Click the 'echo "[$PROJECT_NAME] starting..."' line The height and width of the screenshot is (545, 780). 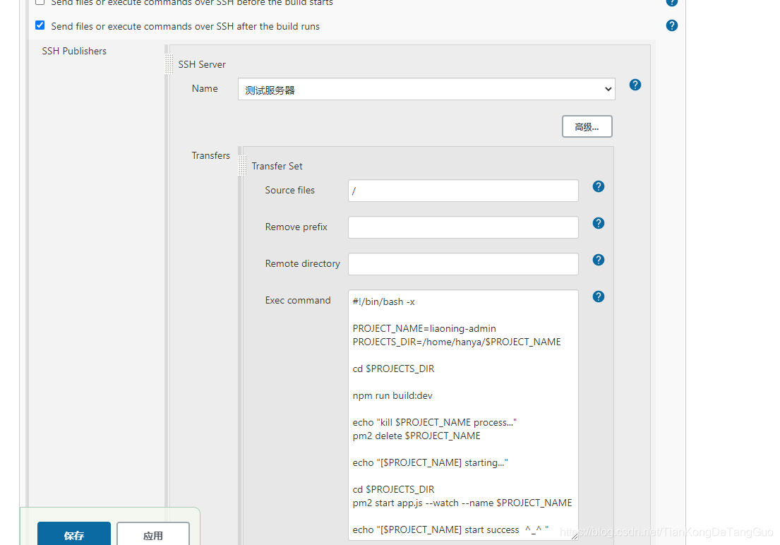[x=431, y=463]
